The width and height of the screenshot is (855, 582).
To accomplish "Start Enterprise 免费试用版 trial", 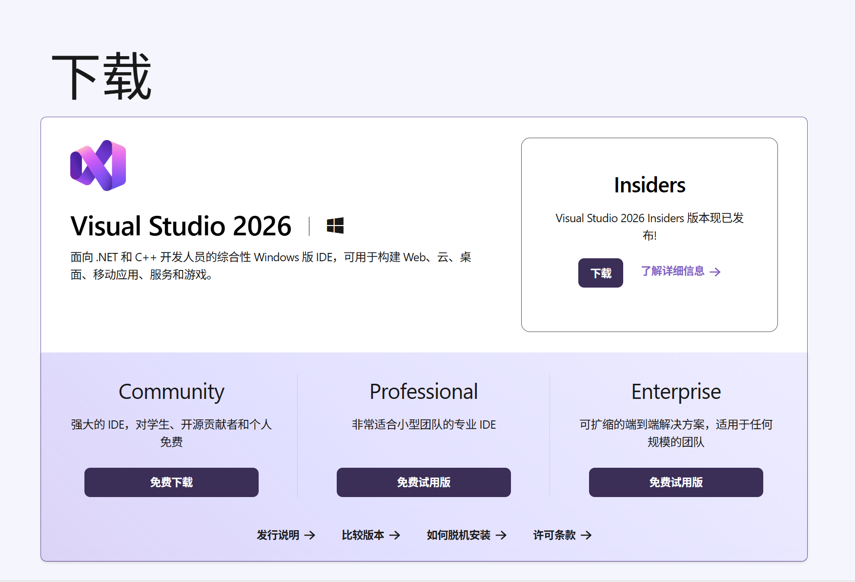I will [675, 482].
